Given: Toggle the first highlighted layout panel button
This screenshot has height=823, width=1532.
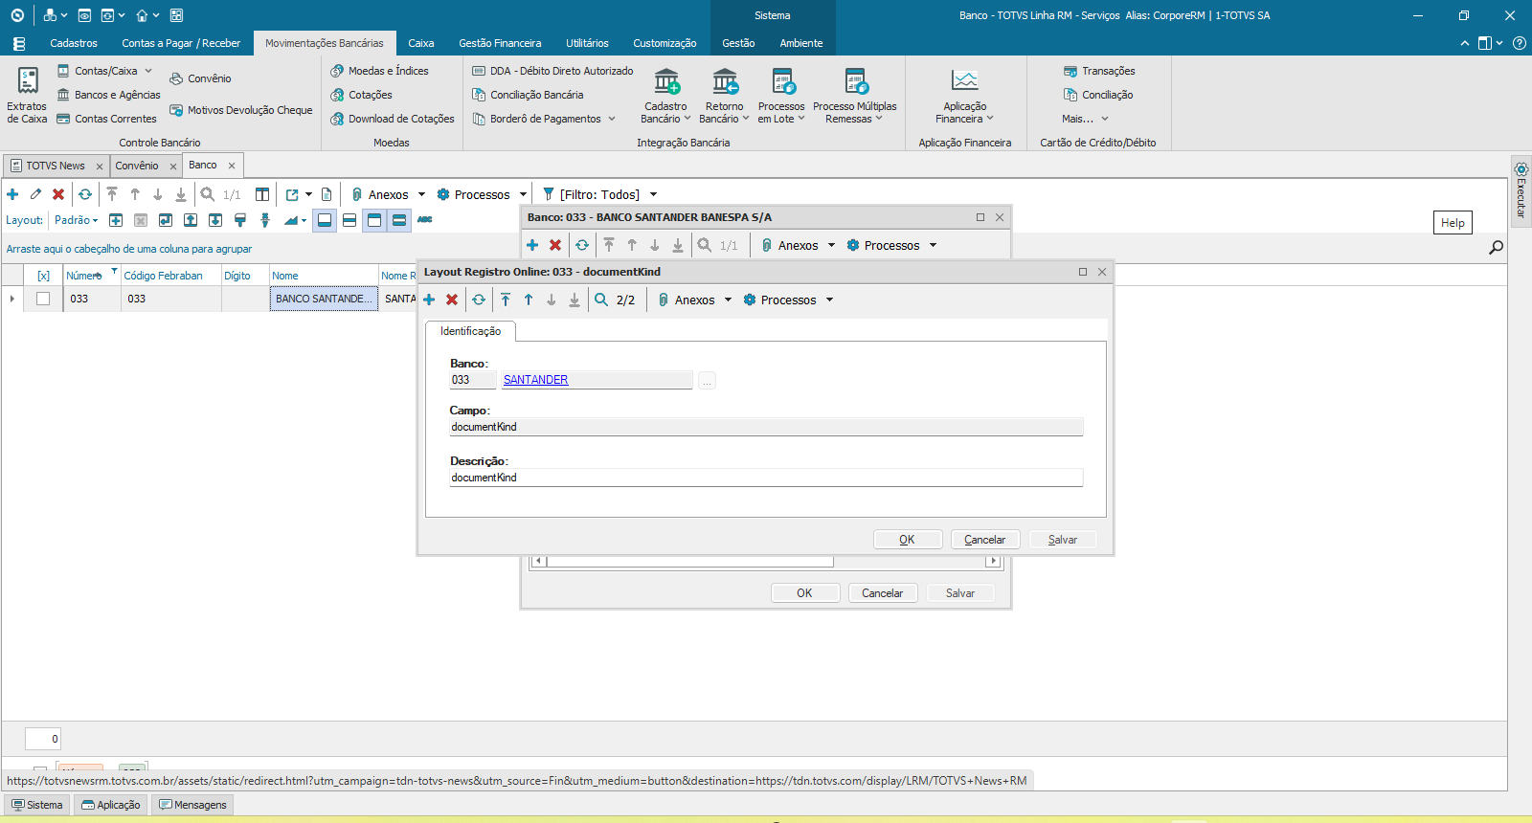Looking at the screenshot, I should (x=326, y=220).
